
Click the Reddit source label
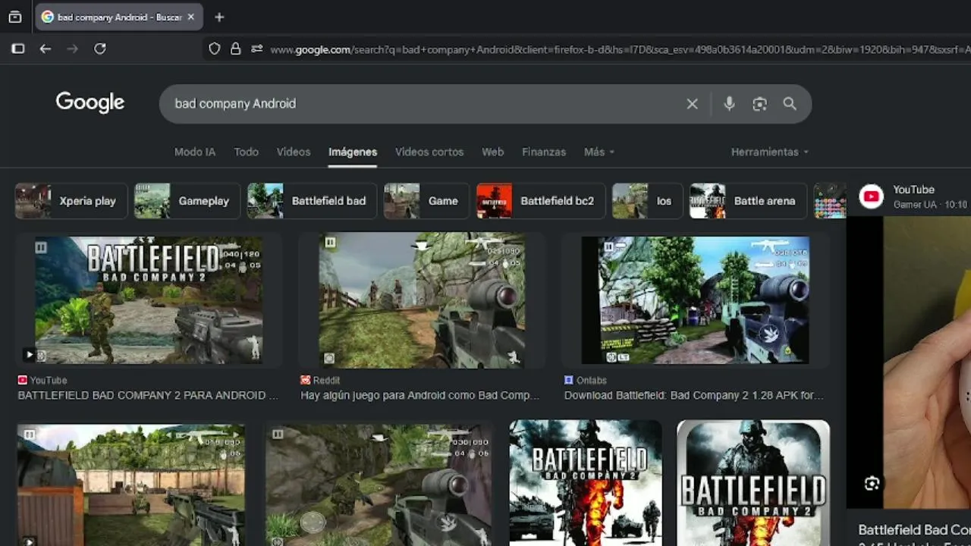[x=320, y=380]
